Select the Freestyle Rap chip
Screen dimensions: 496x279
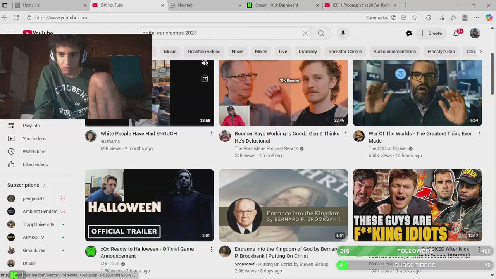click(441, 52)
